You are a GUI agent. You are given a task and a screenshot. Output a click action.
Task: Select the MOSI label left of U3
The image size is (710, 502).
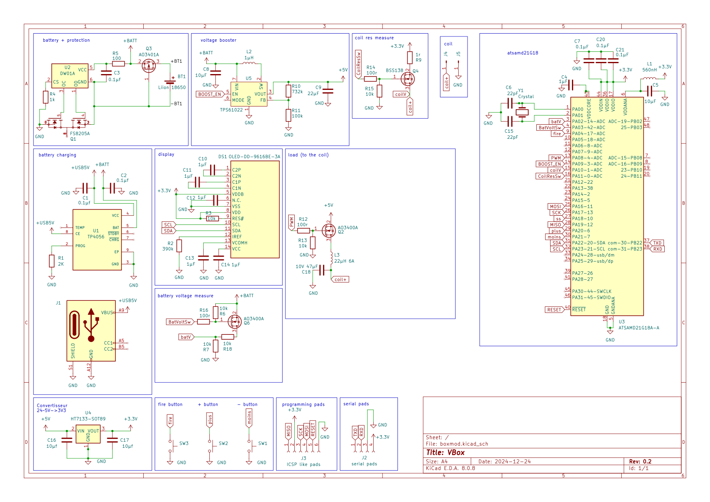point(556,206)
